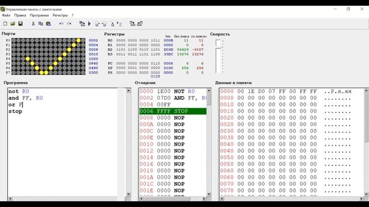Click memory row address 0078
The height and width of the screenshot is (207, 369).
point(227,190)
